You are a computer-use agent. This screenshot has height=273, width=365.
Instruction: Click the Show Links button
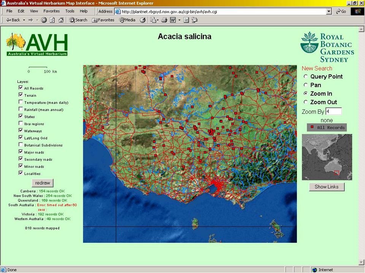point(327,187)
